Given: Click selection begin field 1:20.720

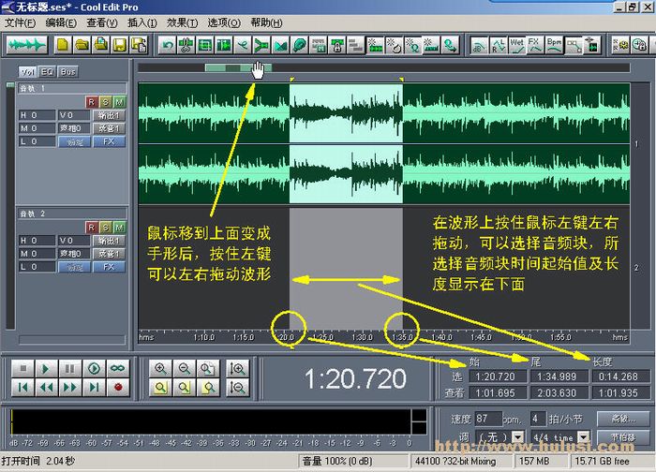Looking at the screenshot, I should tap(498, 376).
